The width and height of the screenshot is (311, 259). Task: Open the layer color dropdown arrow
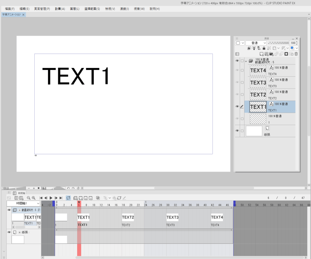(x=297, y=48)
